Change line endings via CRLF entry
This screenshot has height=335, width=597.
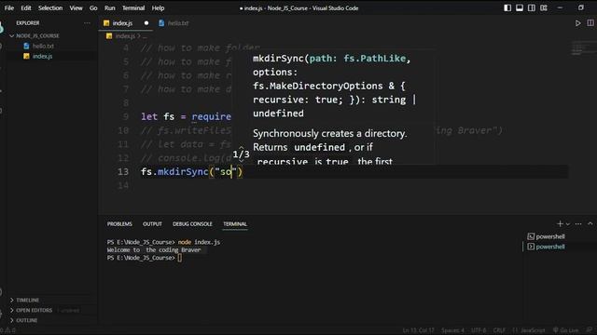(499, 330)
